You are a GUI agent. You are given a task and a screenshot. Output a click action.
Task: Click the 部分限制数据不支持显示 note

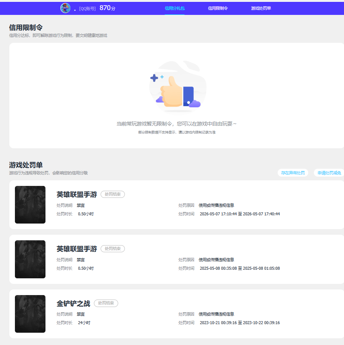(177, 132)
